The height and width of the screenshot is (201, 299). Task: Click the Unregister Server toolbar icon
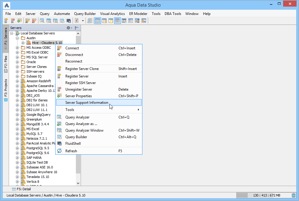click(x=13, y=21)
